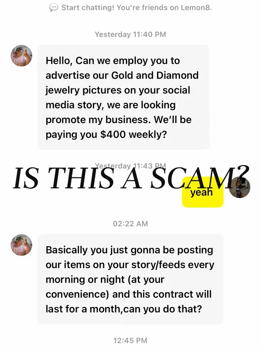Screen dimensions: 261x350
Task: Click the '02:22 AM' timestamp
Action: pos(130,224)
